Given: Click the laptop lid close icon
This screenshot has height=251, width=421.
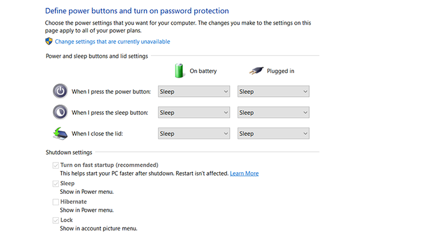Looking at the screenshot, I should point(61,133).
